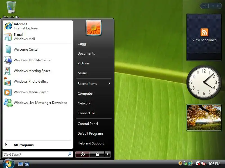
Task: Open Music folder from Start menu
Action: [82, 73]
